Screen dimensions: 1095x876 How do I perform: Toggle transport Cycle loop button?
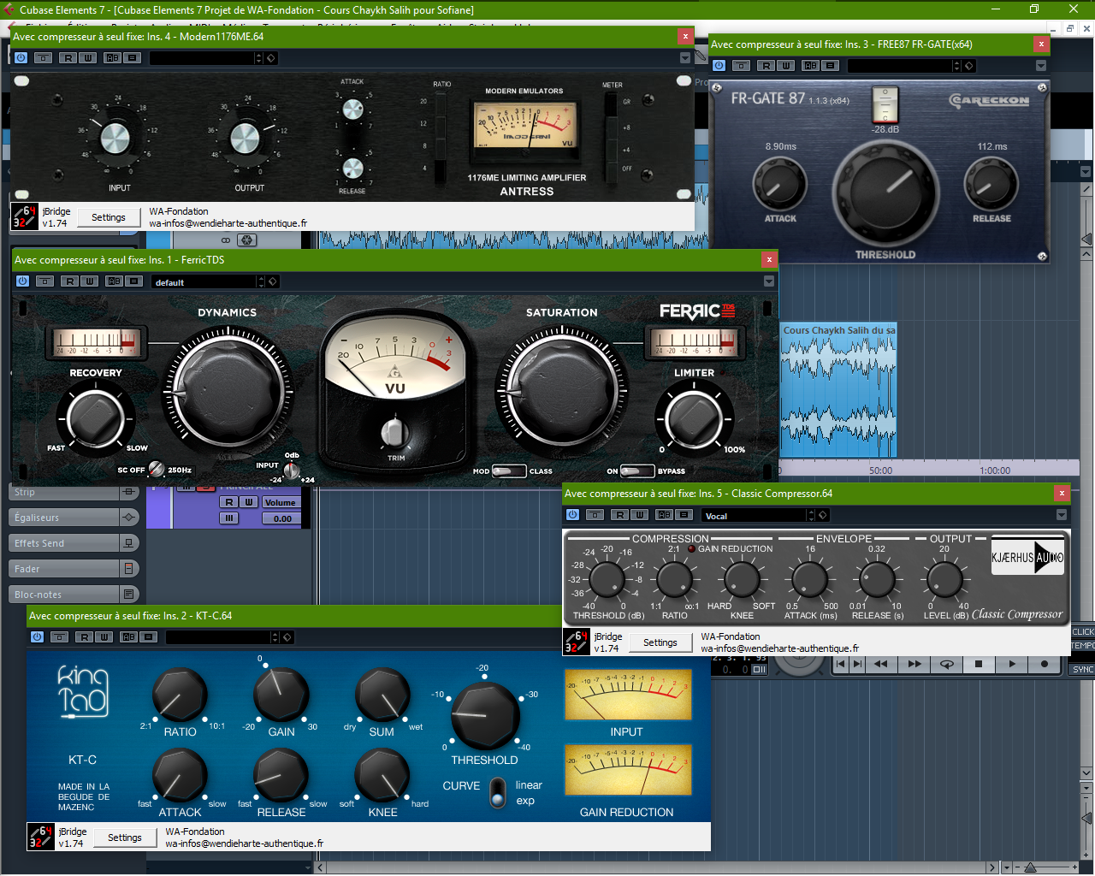(946, 664)
